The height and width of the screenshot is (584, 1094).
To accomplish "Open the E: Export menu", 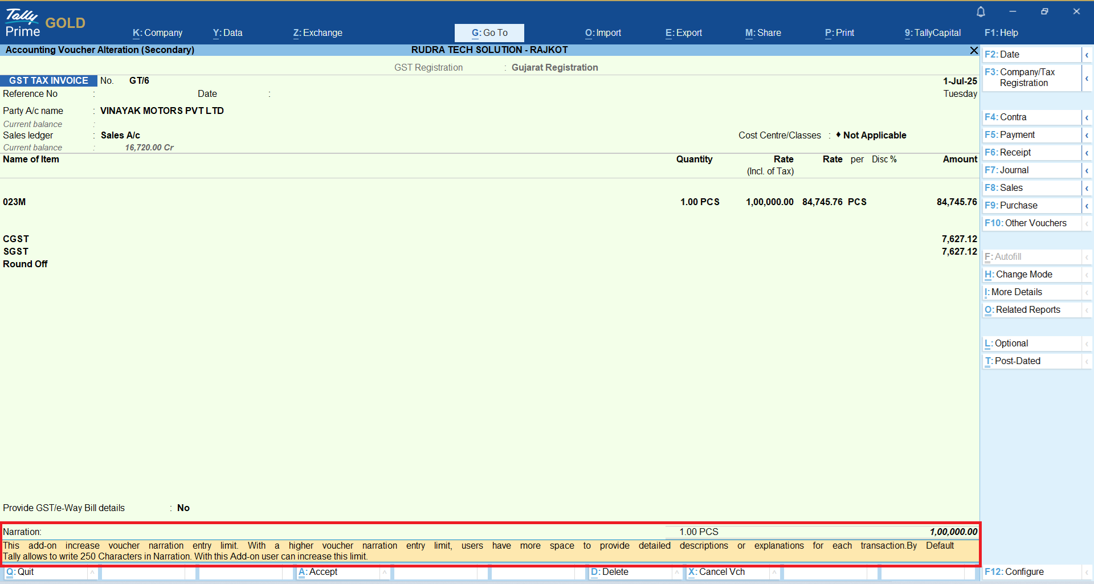I will (683, 33).
